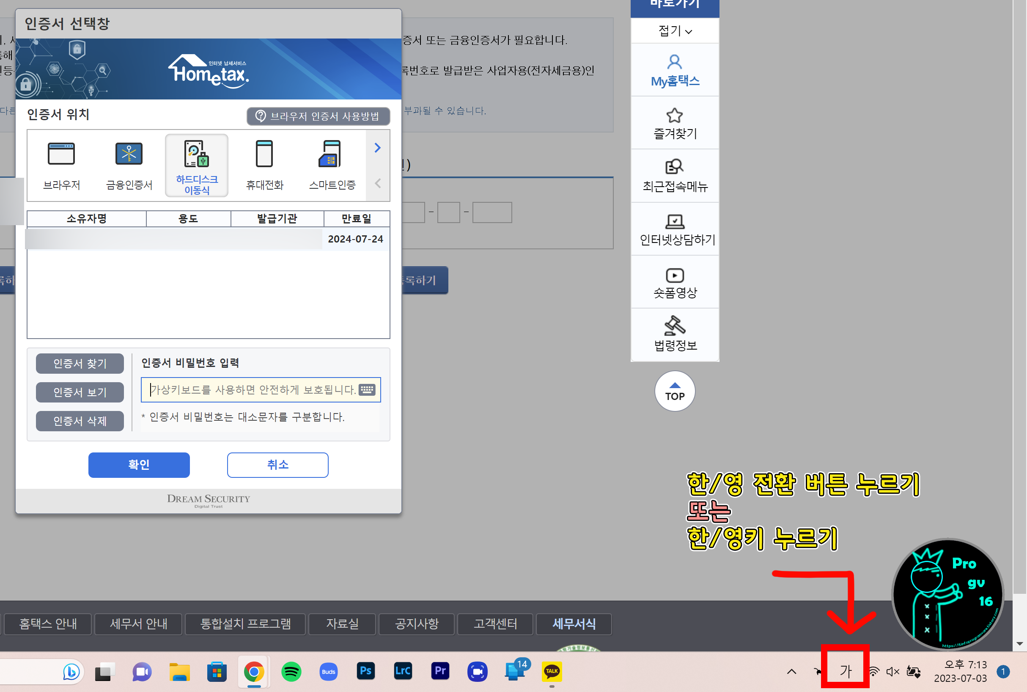Click the 인증서 찾기 button
This screenshot has height=692, width=1027.
[80, 363]
